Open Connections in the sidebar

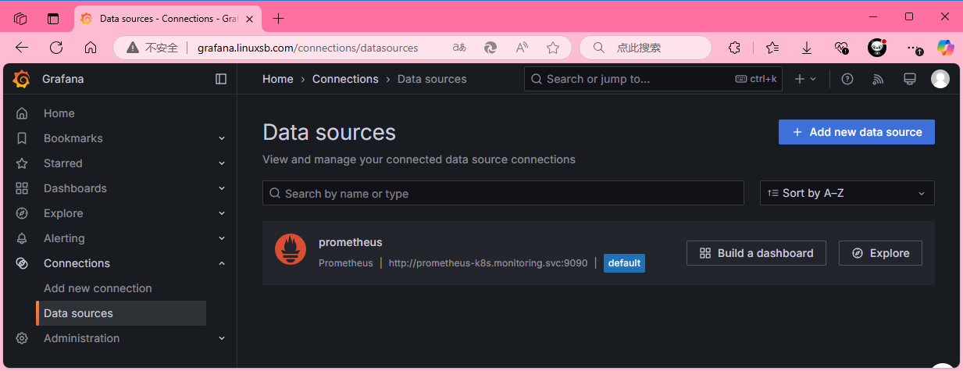click(77, 263)
